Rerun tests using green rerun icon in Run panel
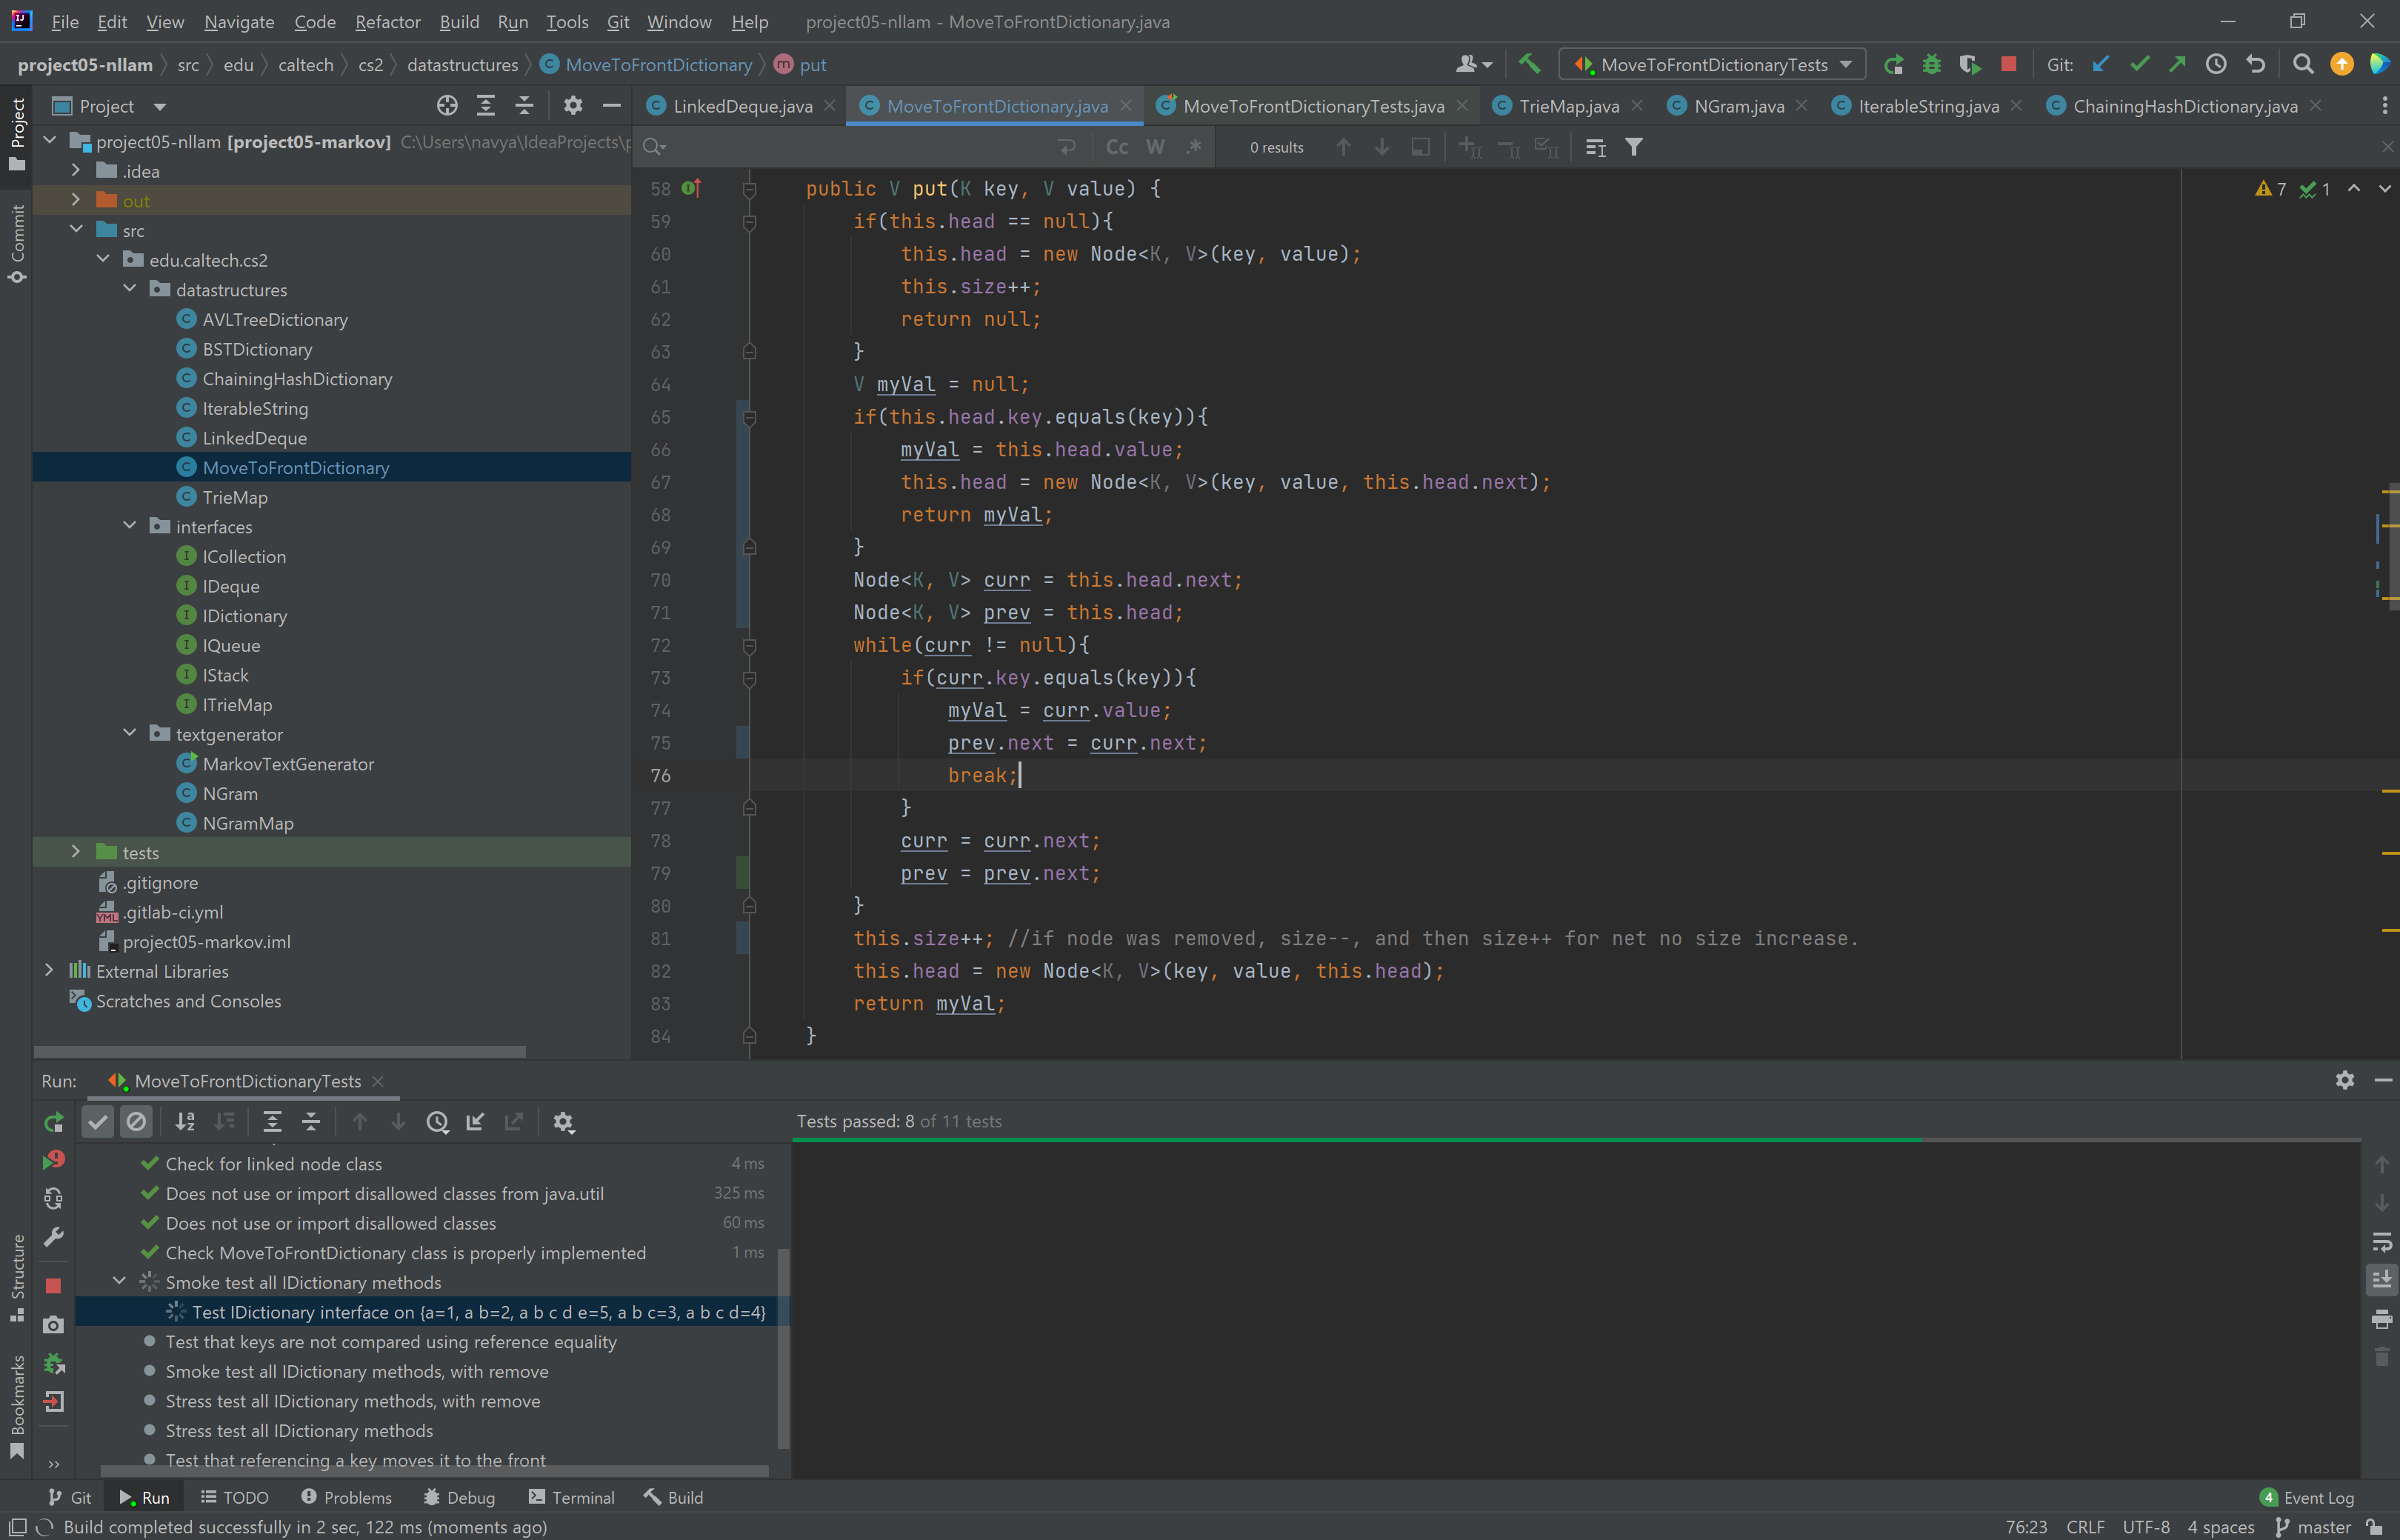The image size is (2400, 1540). click(x=54, y=1122)
